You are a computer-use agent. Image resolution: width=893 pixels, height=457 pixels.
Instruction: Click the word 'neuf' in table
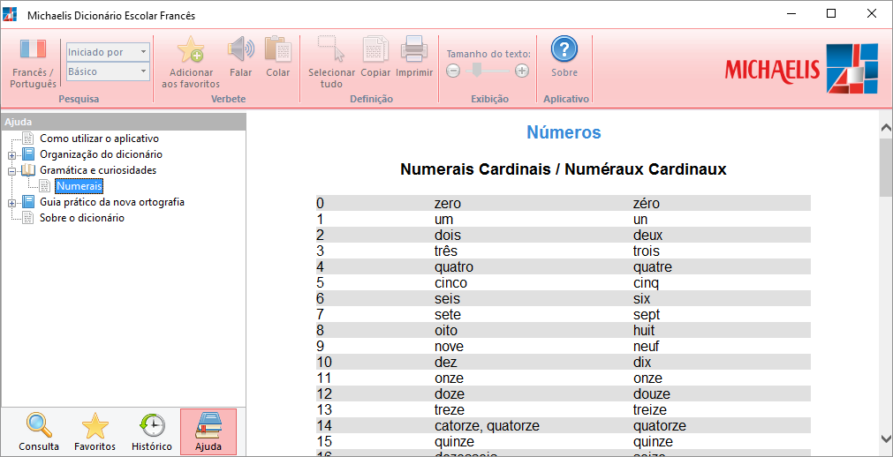pos(646,347)
